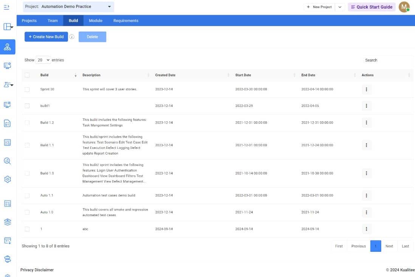Open the Show entries count dropdown
This screenshot has width=415, height=277.
(43, 60)
